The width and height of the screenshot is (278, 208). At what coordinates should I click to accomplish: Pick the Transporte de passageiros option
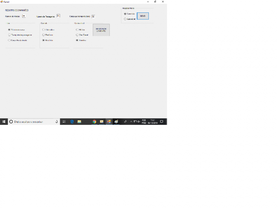tap(9, 35)
